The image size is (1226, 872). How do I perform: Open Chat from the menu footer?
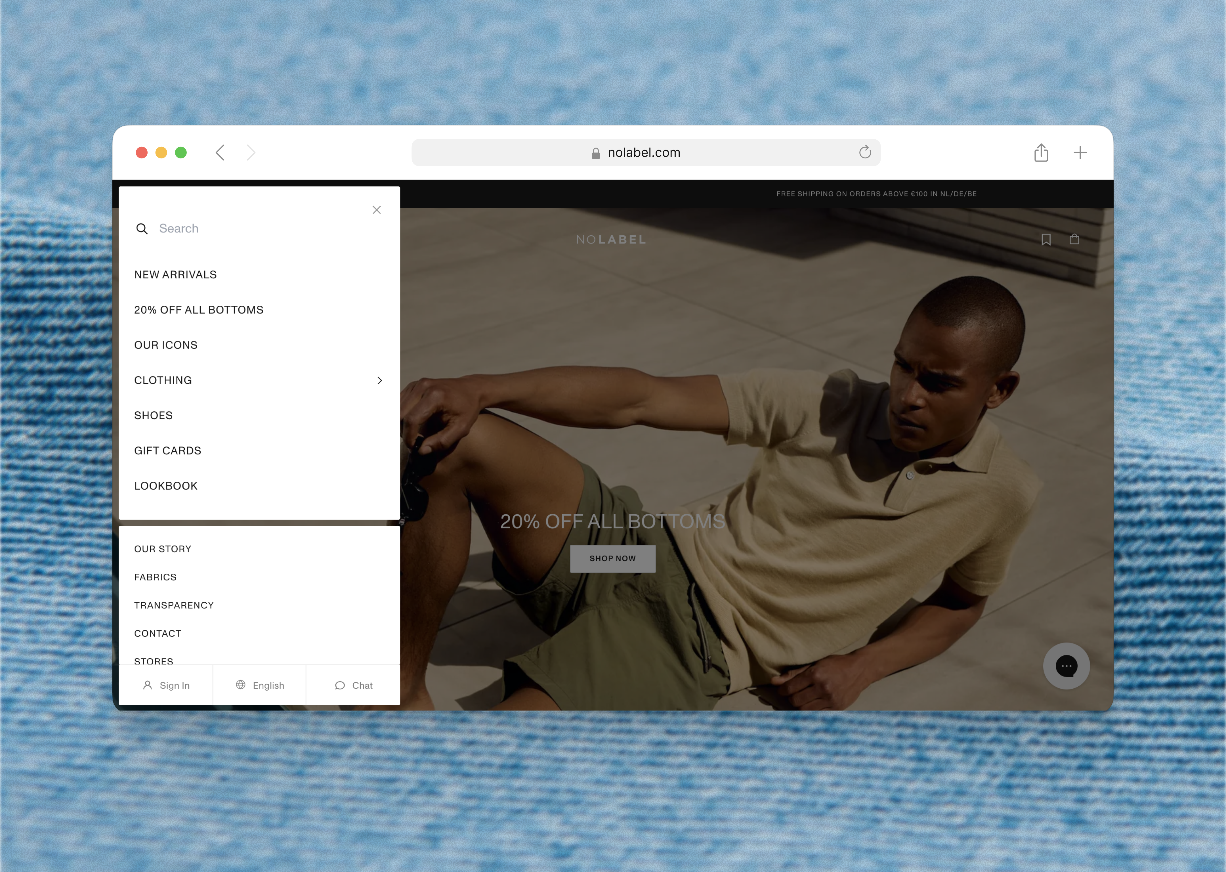point(354,685)
